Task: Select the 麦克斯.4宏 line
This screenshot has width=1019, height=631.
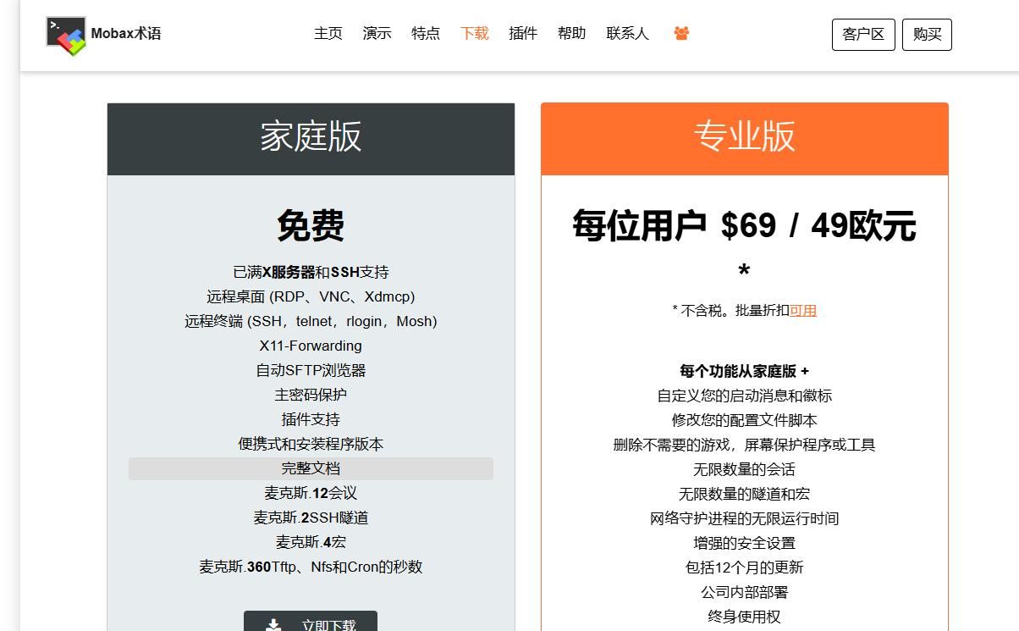Action: (311, 542)
